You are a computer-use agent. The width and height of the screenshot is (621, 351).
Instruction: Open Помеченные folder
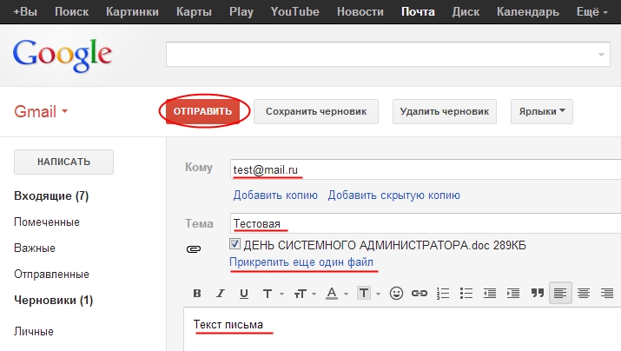47,222
